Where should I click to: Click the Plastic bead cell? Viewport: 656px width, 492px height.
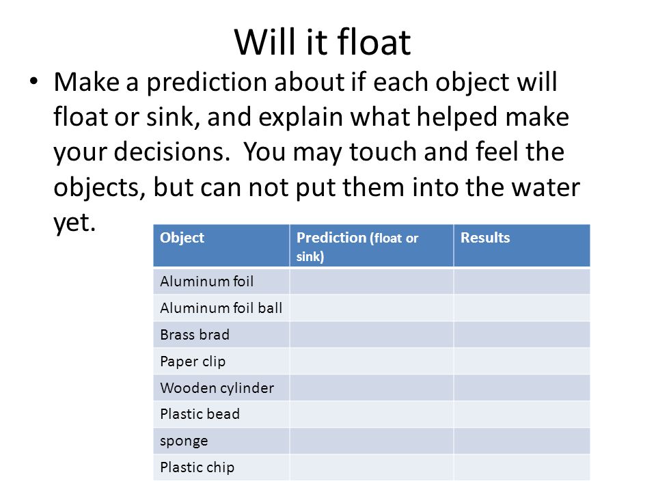(221, 414)
